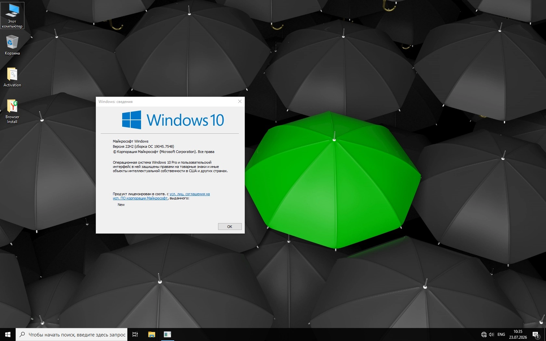Viewport: 546px width, 341px height.
Task: Switch the ENG input language indicator
Action: coord(501,335)
